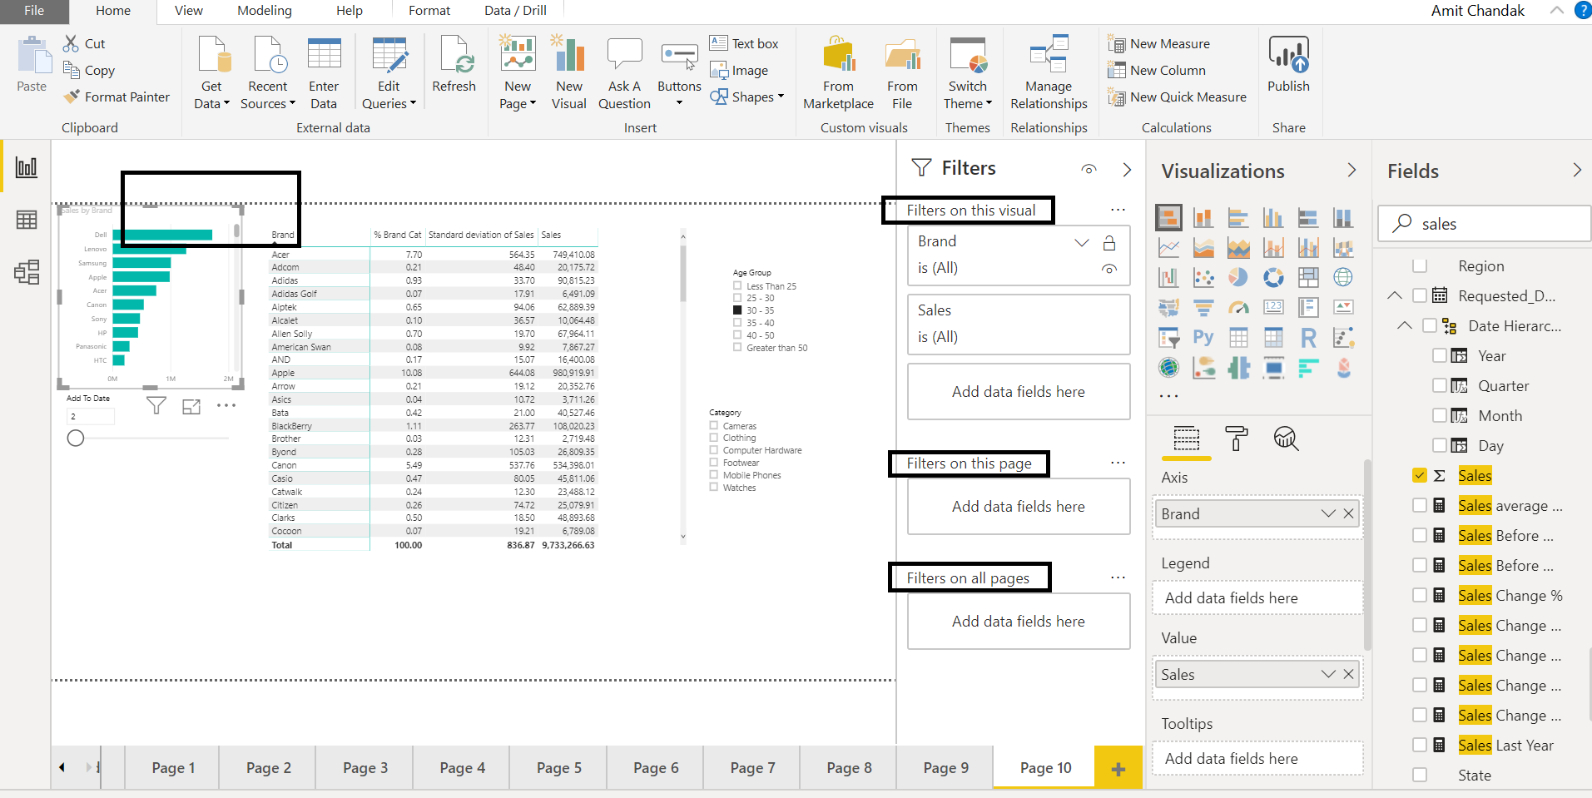Collapse the Requested_D table

[x=1395, y=295]
